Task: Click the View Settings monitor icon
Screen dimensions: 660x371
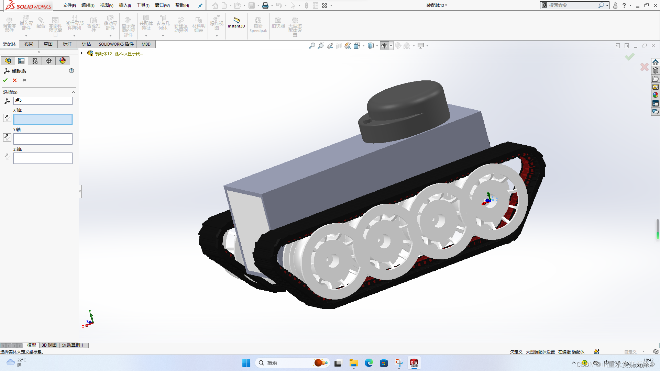Action: [x=421, y=46]
